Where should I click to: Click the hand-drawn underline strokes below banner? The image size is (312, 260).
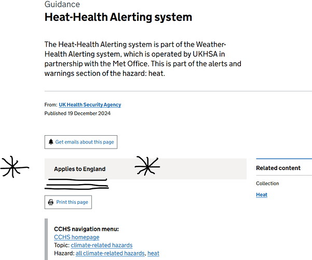(x=77, y=184)
